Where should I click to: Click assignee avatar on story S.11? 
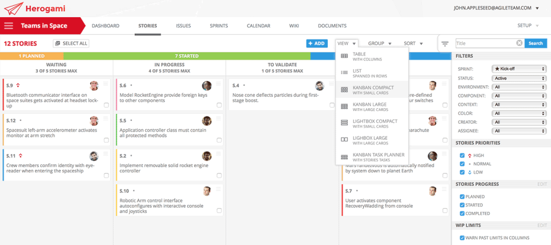pyautogui.click(x=94, y=156)
